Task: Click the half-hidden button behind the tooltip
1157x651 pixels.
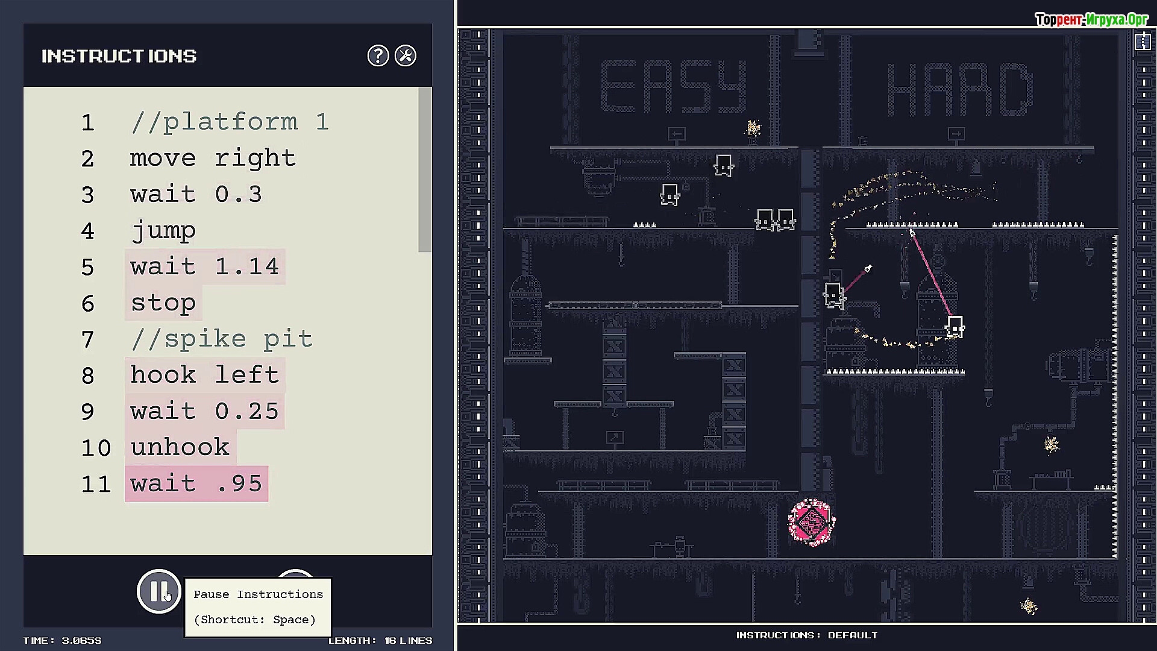Action: (x=295, y=573)
